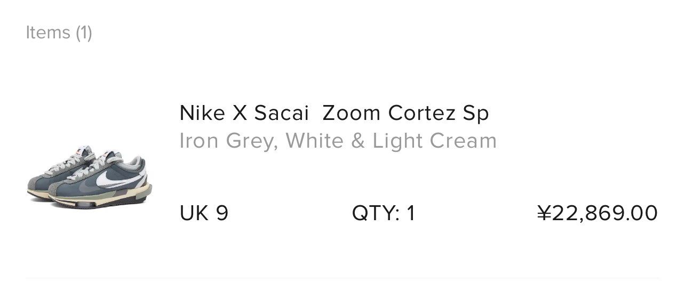This screenshot has width=685, height=298.
Task: Click the word Sacai in the product name
Action: (281, 113)
